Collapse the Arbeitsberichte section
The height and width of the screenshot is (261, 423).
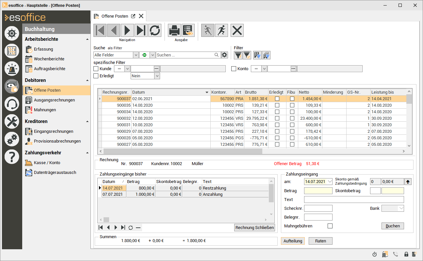(x=87, y=39)
